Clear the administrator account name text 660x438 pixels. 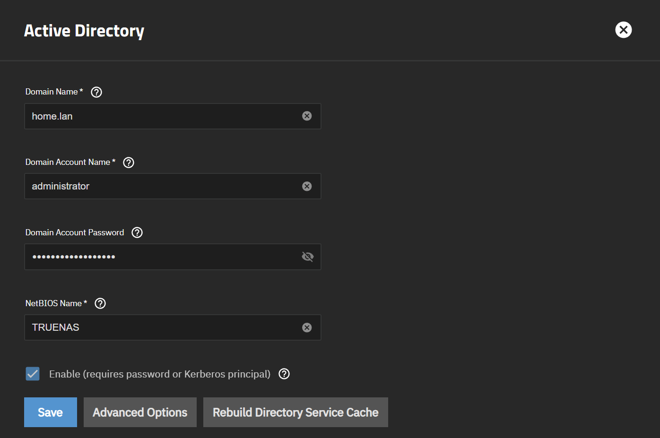307,186
